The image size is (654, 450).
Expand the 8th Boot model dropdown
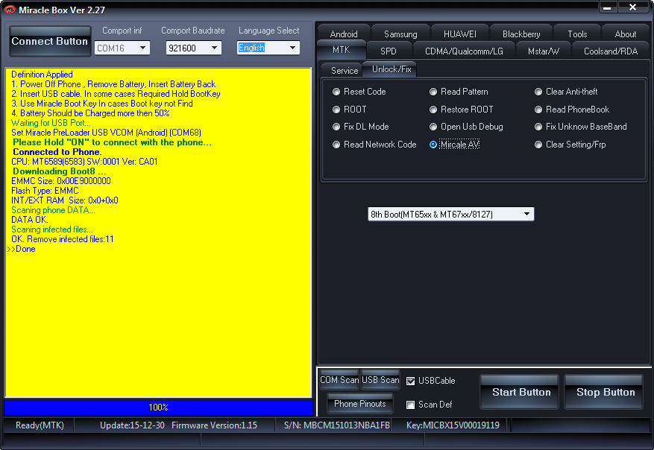(x=450, y=214)
